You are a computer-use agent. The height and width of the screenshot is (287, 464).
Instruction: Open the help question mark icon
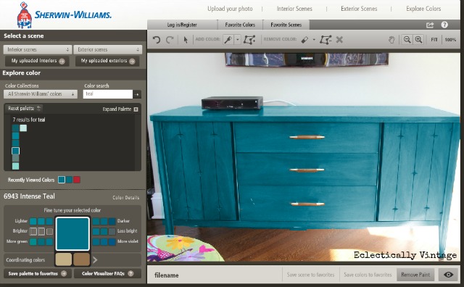pyautogui.click(x=444, y=25)
